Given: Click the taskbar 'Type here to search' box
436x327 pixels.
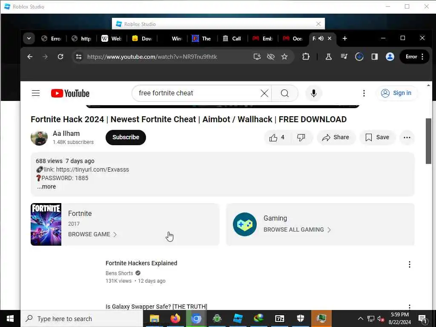Looking at the screenshot, I should pos(82,318).
